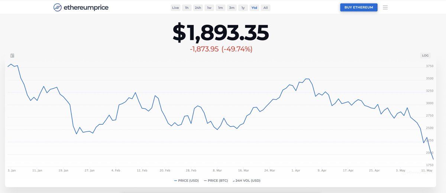This screenshot has width=446, height=193.
Task: Toggle the PRICE (USD) series
Action: click(186, 181)
